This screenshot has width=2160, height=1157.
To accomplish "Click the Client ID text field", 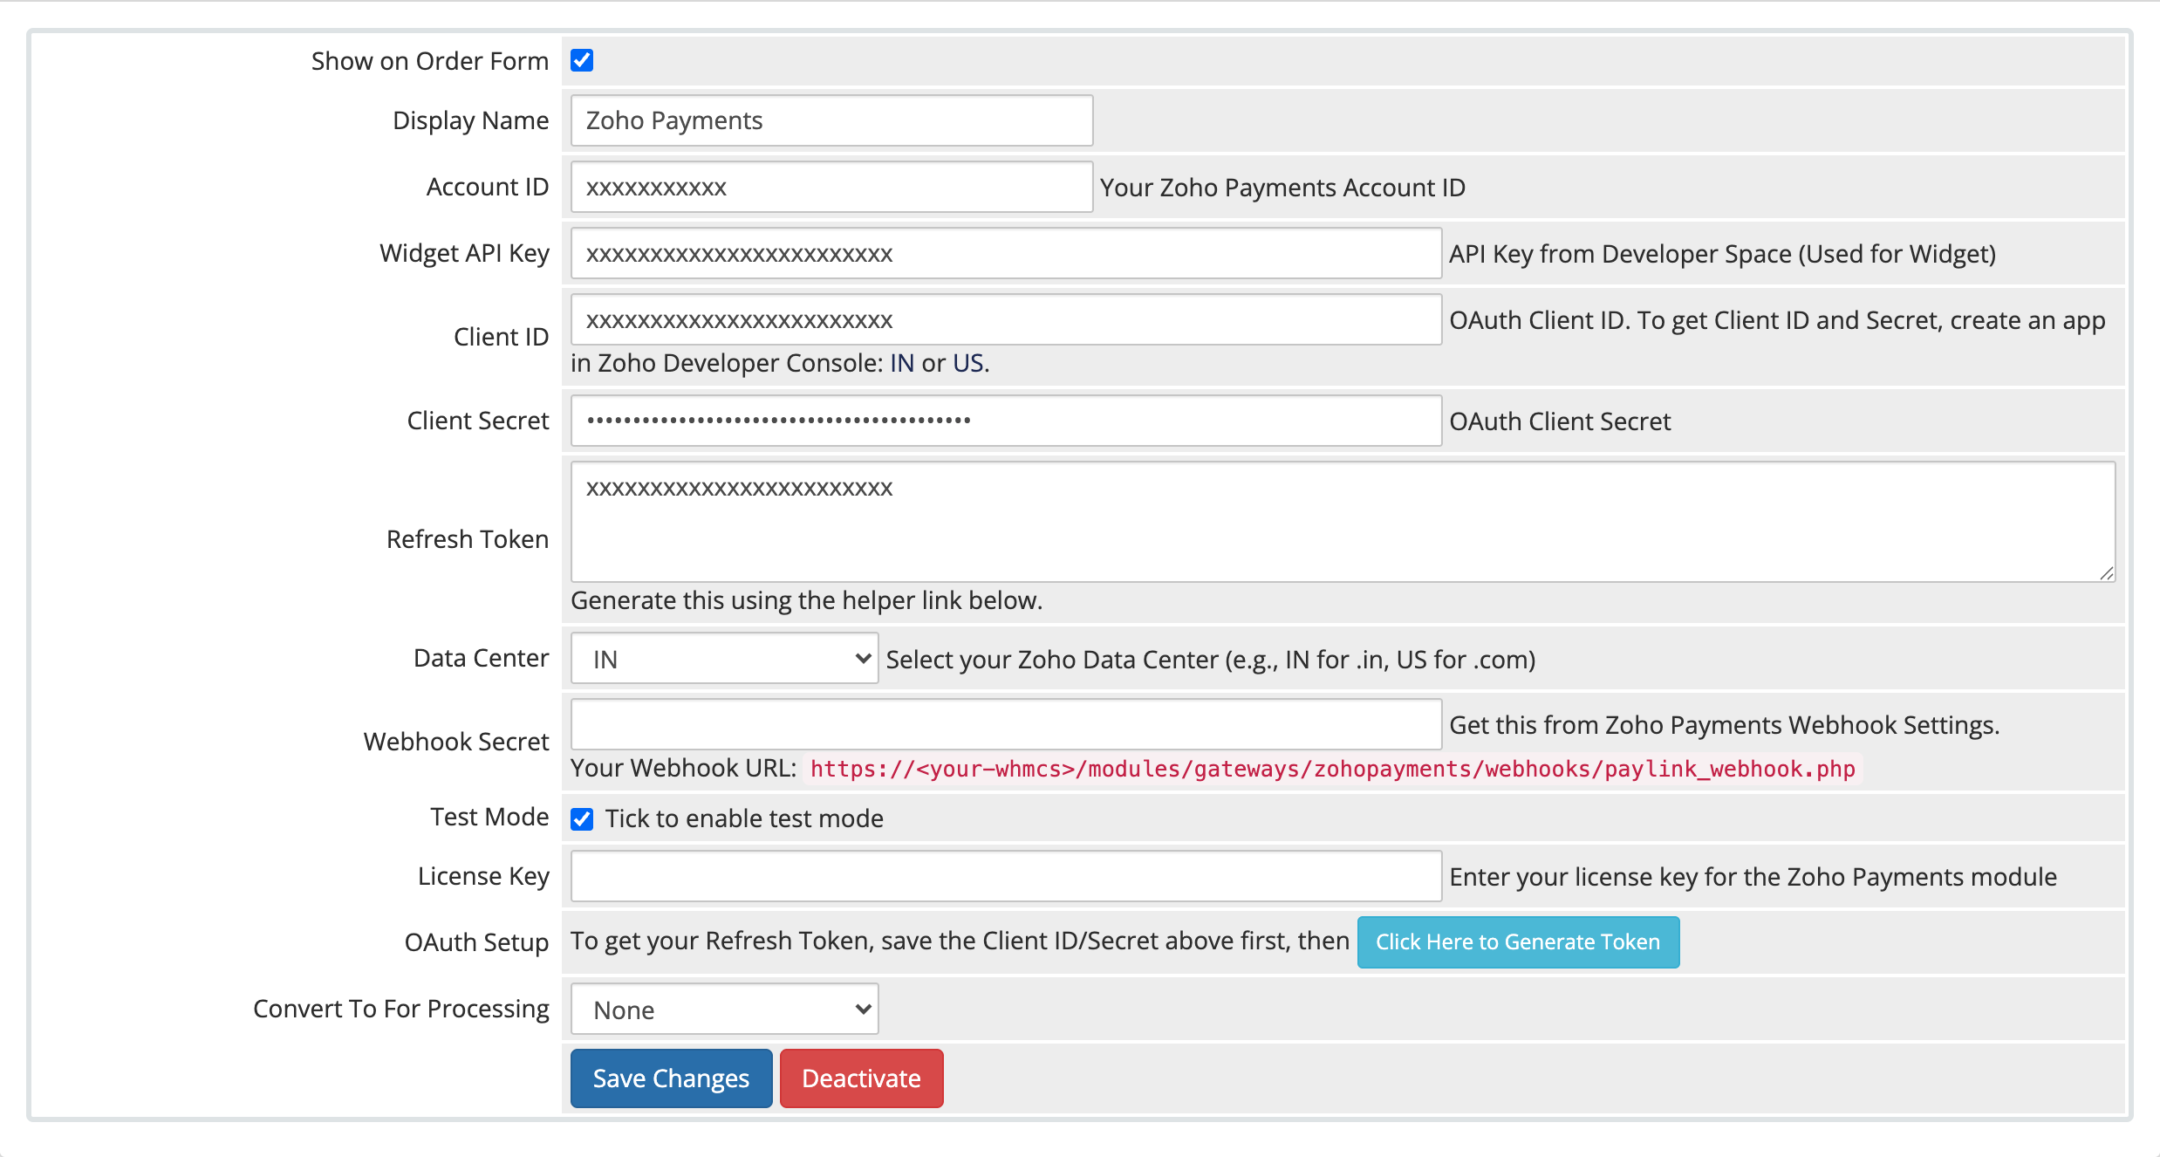I will (1006, 320).
